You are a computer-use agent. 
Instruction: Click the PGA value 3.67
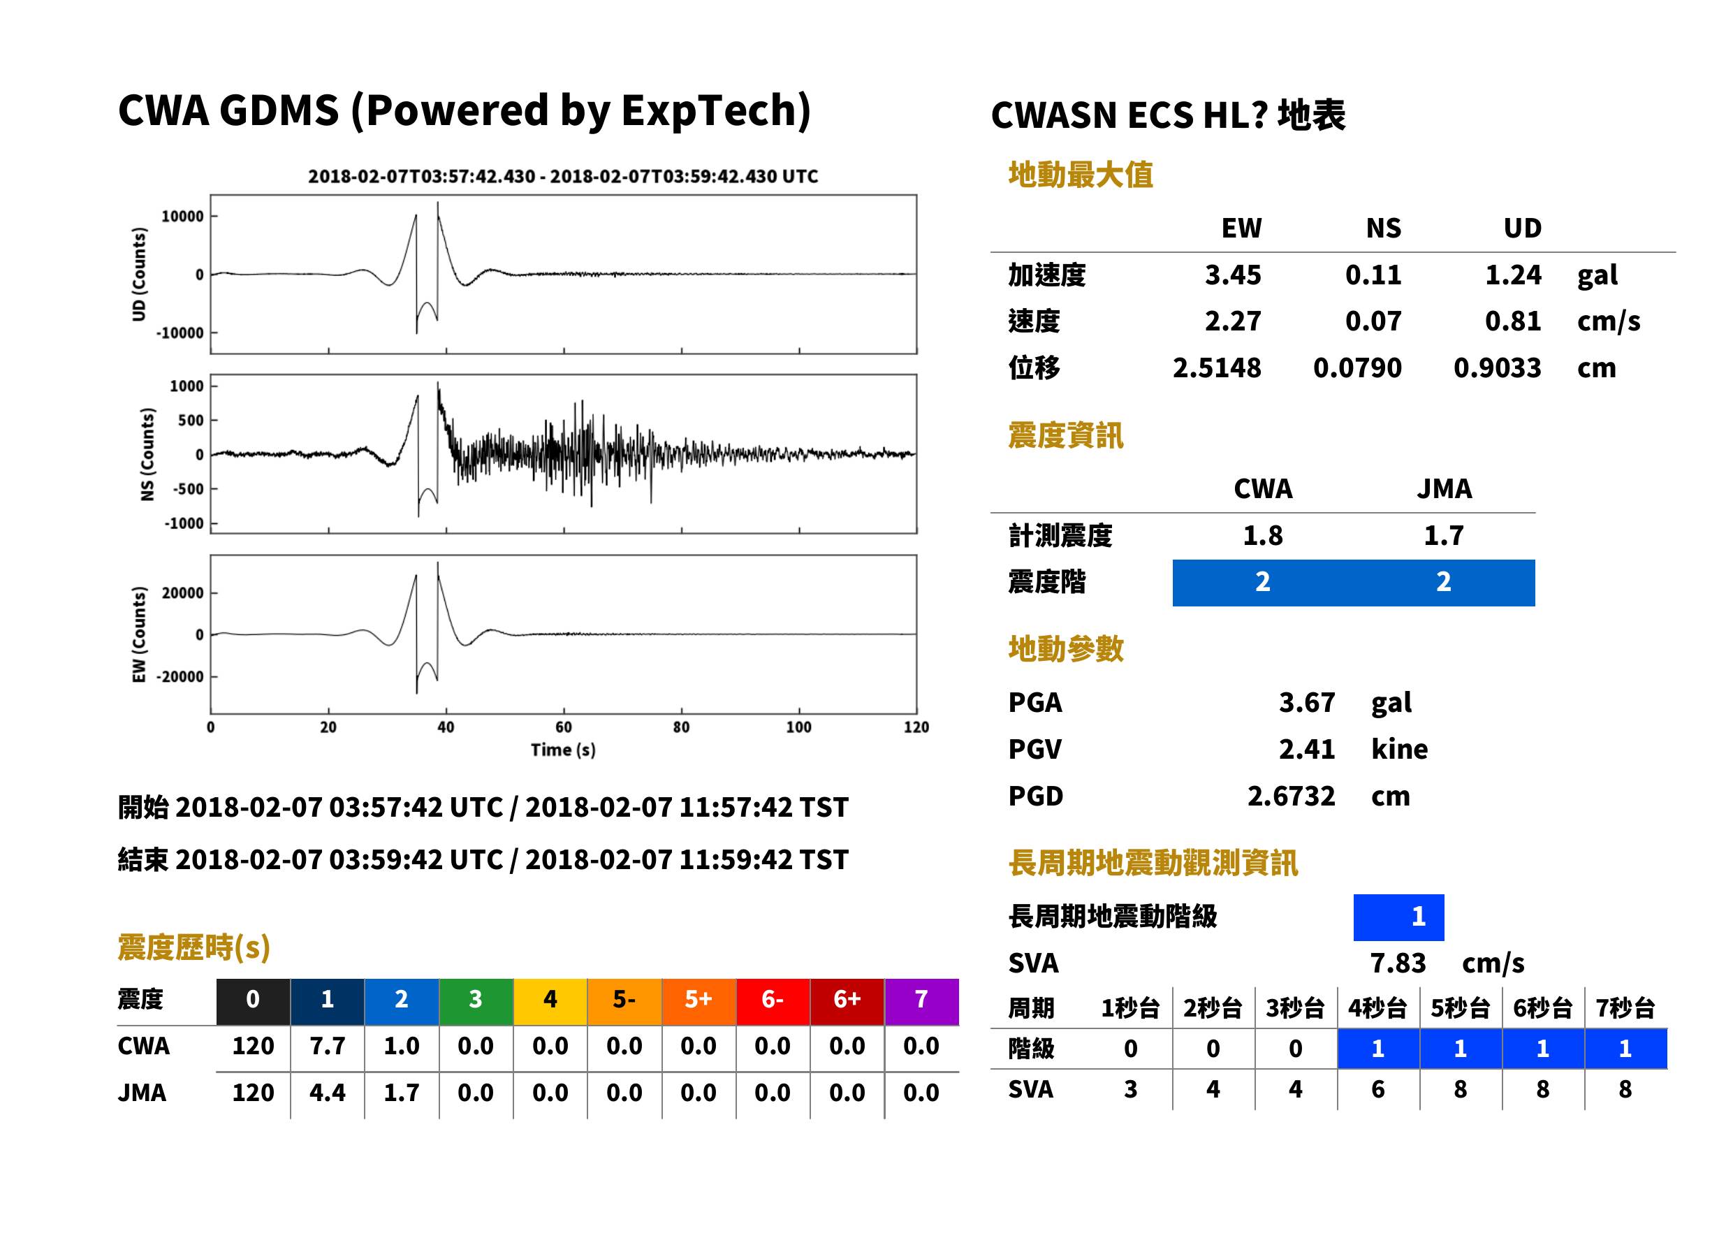tap(1306, 703)
